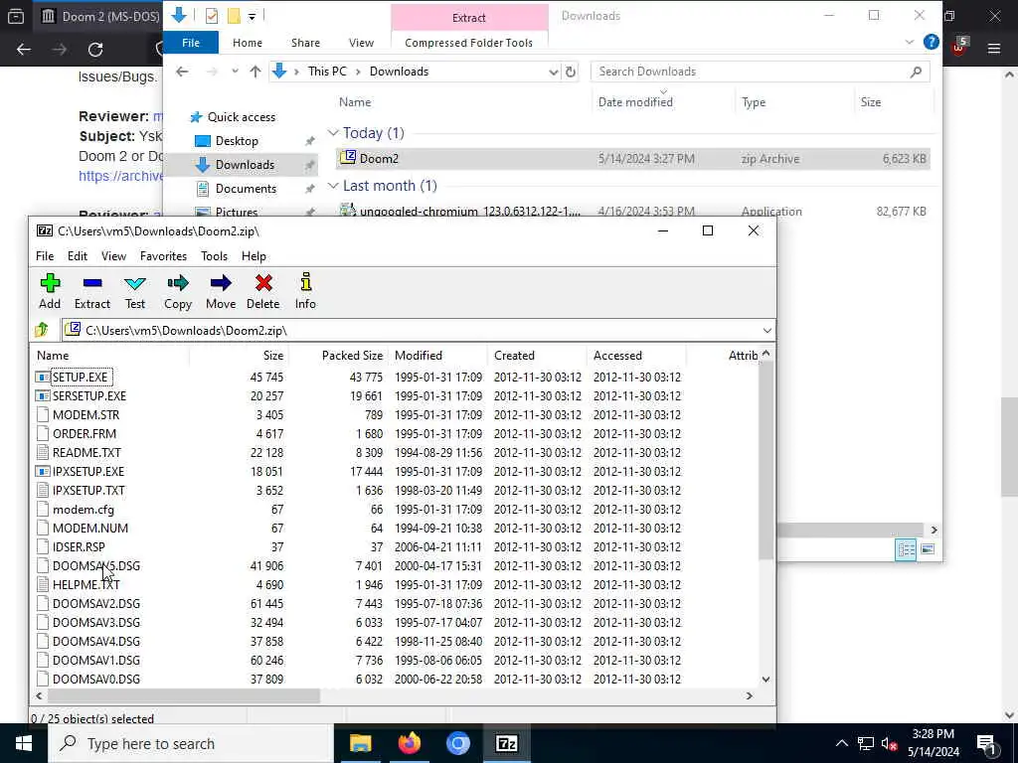Select the README.TXT file
1018x763 pixels.
(86, 452)
